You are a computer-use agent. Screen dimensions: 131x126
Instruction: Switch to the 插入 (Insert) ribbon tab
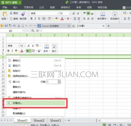point(16,7)
